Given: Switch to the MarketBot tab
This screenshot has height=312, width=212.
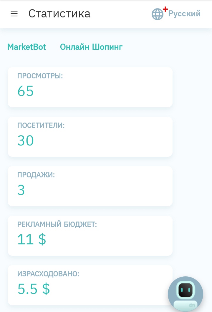Looking at the screenshot, I should [x=27, y=47].
